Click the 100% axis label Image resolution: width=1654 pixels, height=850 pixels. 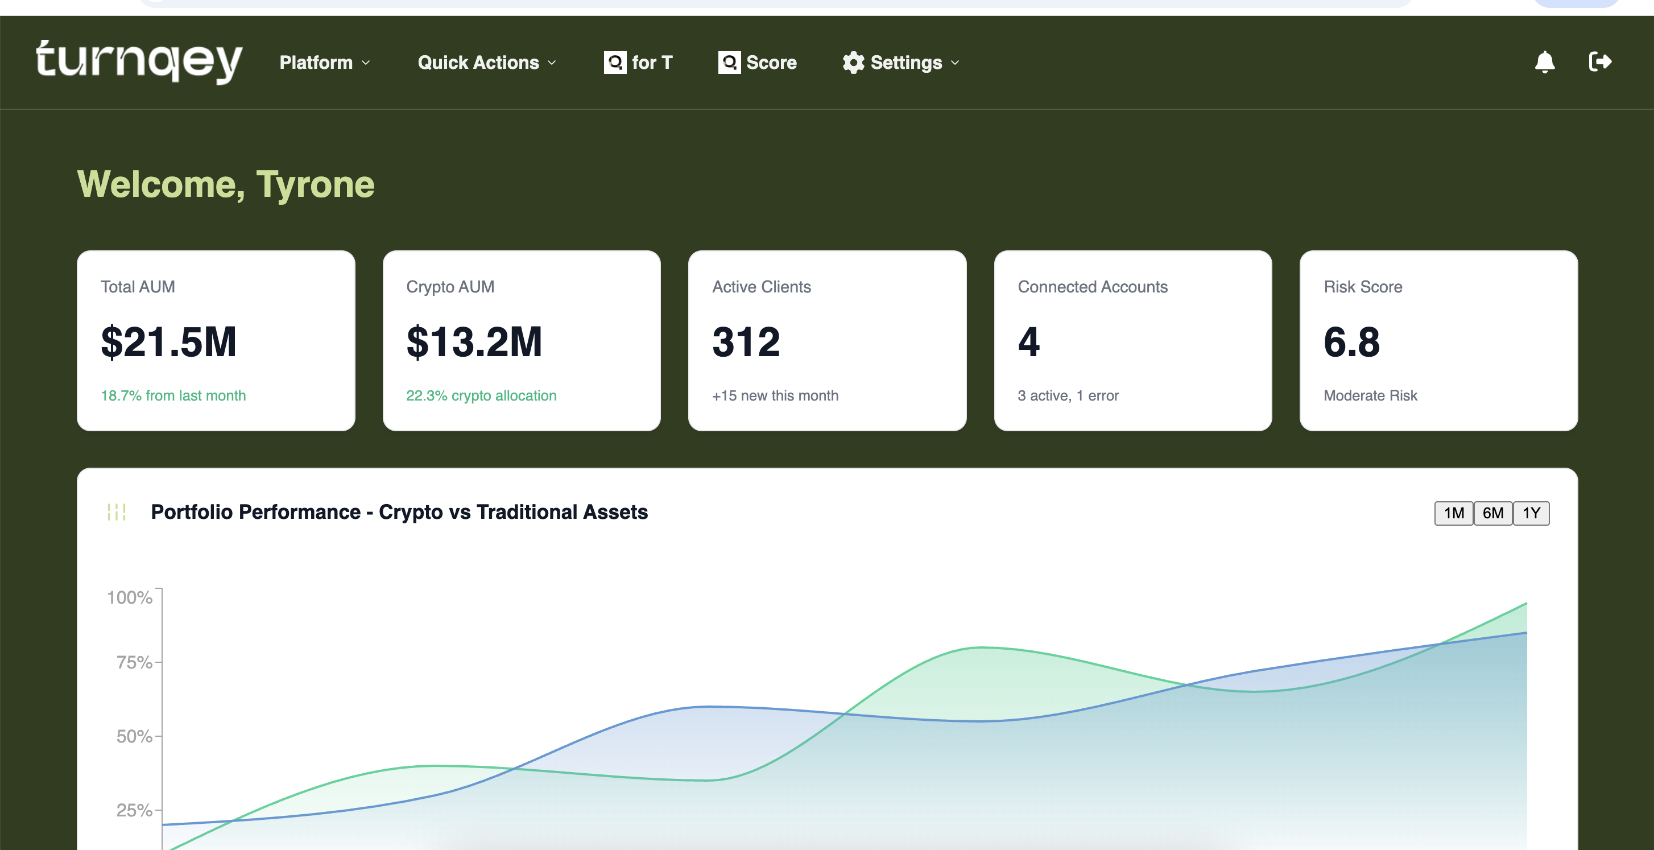click(130, 597)
